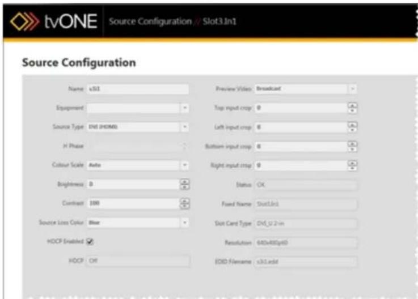Image resolution: width=418 pixels, height=299 pixels.
Task: Increase the Brightness value
Action: pos(185,182)
